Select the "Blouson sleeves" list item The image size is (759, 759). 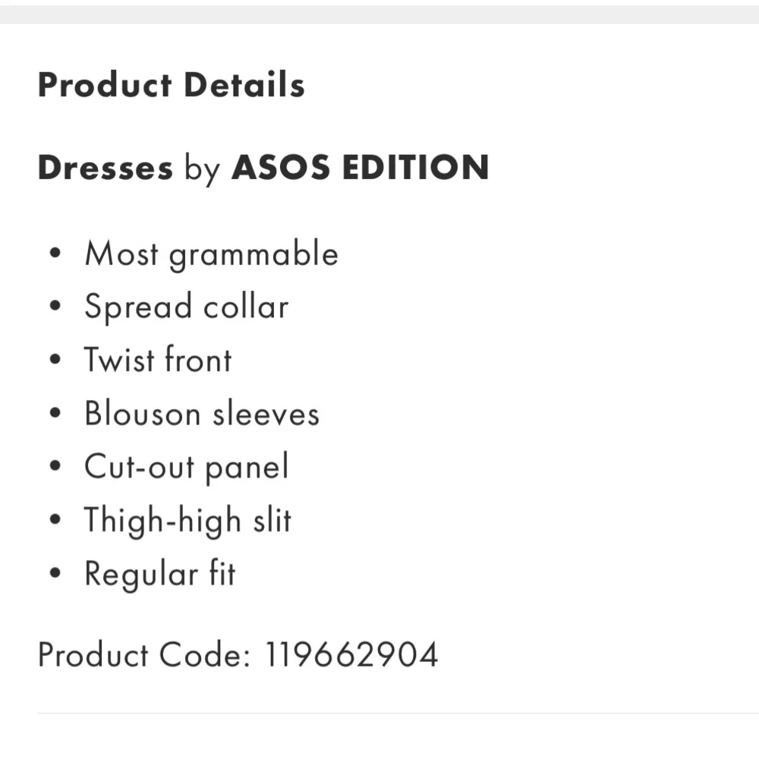(x=202, y=414)
